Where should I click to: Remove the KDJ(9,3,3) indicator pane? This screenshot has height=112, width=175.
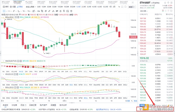tap(17, 74)
